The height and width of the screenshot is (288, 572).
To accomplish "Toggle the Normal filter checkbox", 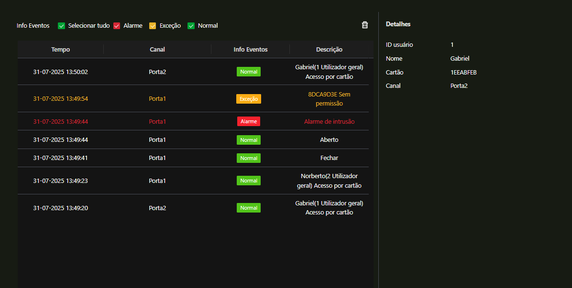I will pyautogui.click(x=191, y=26).
